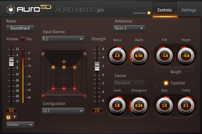The image size is (202, 134).
Task: Switch to the Controls tab
Action: tap(165, 10)
